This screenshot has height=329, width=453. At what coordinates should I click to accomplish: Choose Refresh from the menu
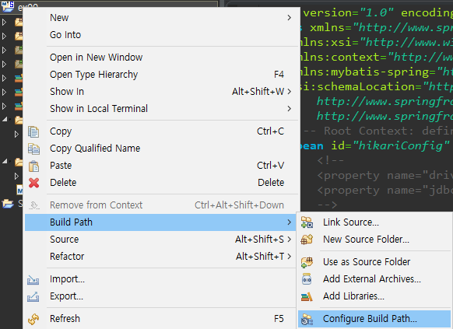coord(160,319)
